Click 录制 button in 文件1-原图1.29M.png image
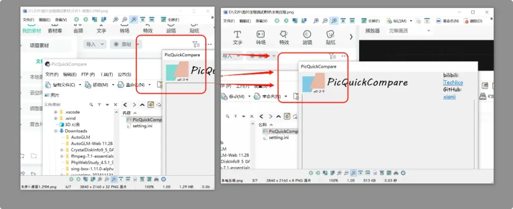This screenshot has height=209, width=513. (123, 44)
